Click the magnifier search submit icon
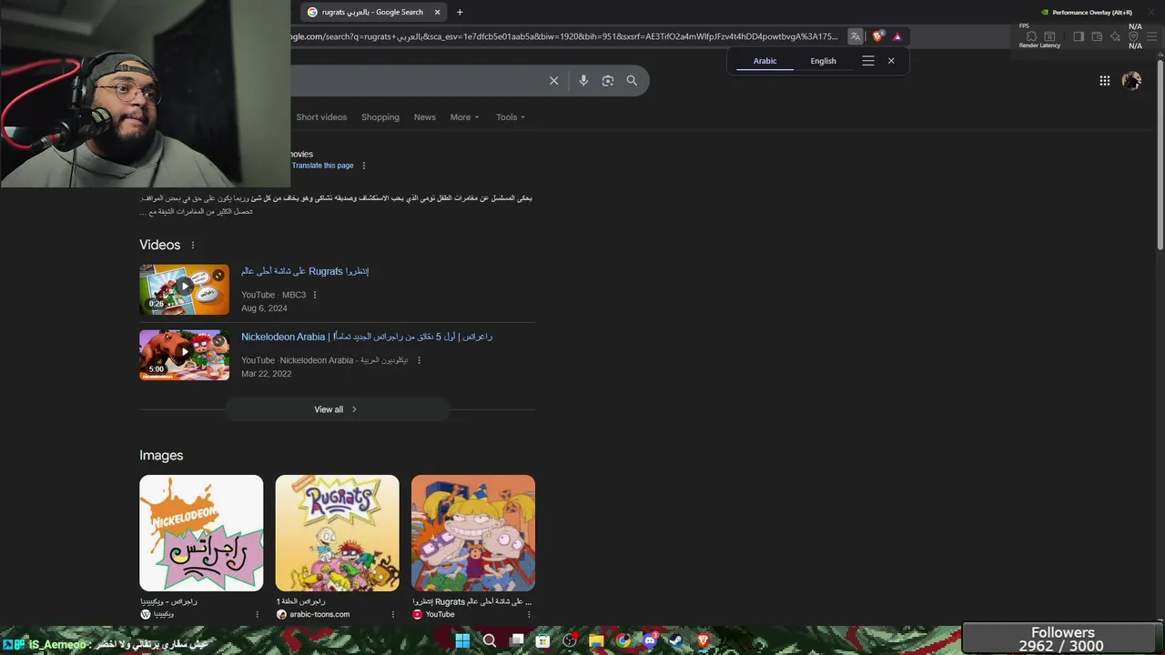 click(x=632, y=81)
